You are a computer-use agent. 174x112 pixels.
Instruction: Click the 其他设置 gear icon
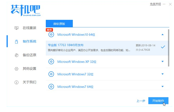point(16,69)
